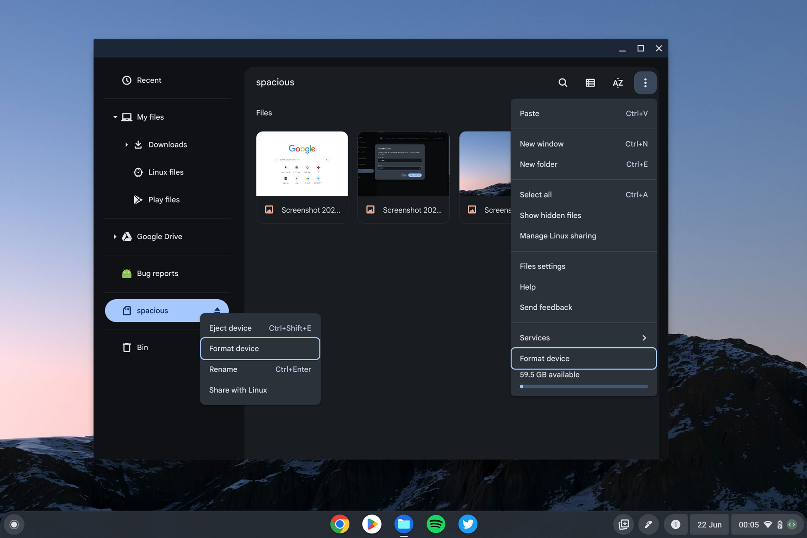Image resolution: width=807 pixels, height=538 pixels.
Task: Expand the Services submenu arrow
Action: 644,338
